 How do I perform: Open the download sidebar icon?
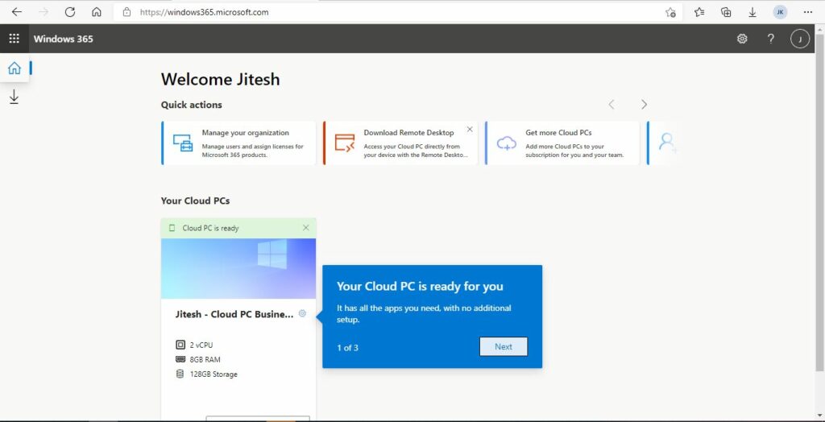point(15,97)
